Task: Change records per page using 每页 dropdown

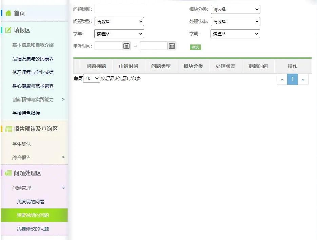Action: coord(92,78)
